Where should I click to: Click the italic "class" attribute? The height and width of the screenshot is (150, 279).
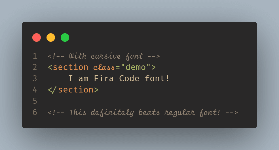point(104,68)
